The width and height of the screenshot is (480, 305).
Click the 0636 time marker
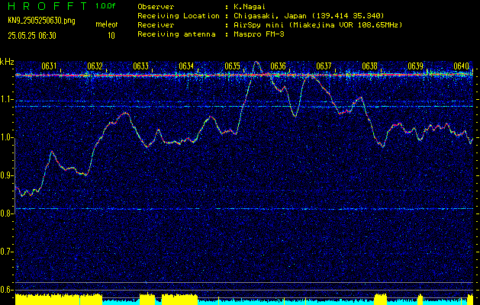[278, 66]
